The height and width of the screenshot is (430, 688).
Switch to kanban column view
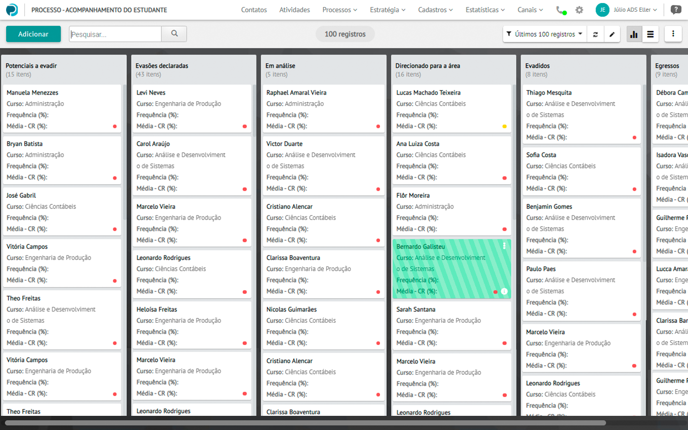click(634, 34)
